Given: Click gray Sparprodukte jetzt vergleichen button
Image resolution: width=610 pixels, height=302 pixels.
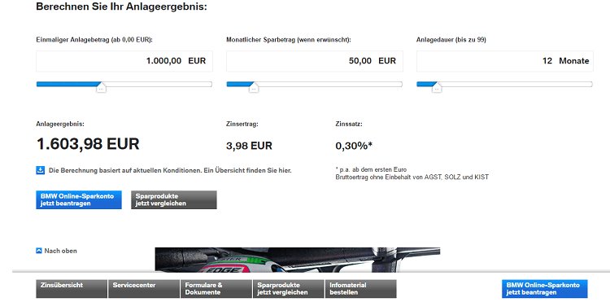Looking at the screenshot, I should coord(174,199).
